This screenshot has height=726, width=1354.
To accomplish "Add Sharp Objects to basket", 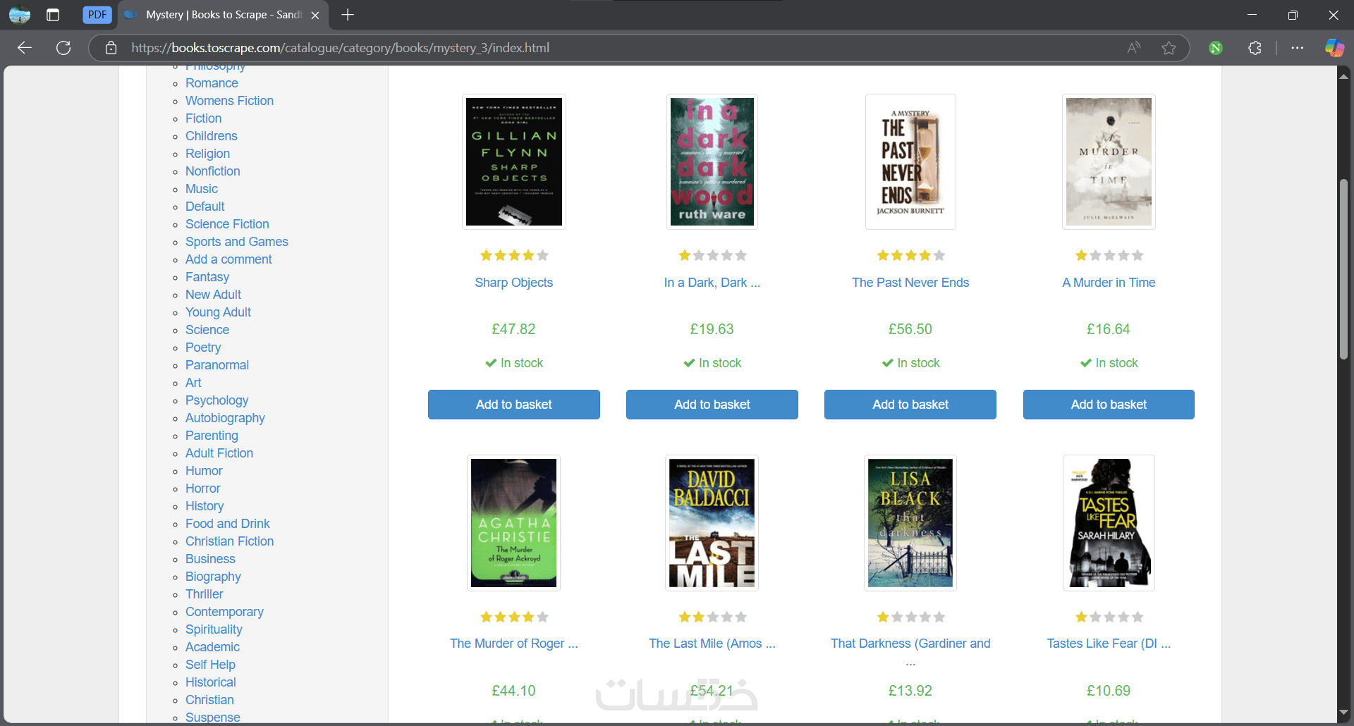I will [x=514, y=405].
